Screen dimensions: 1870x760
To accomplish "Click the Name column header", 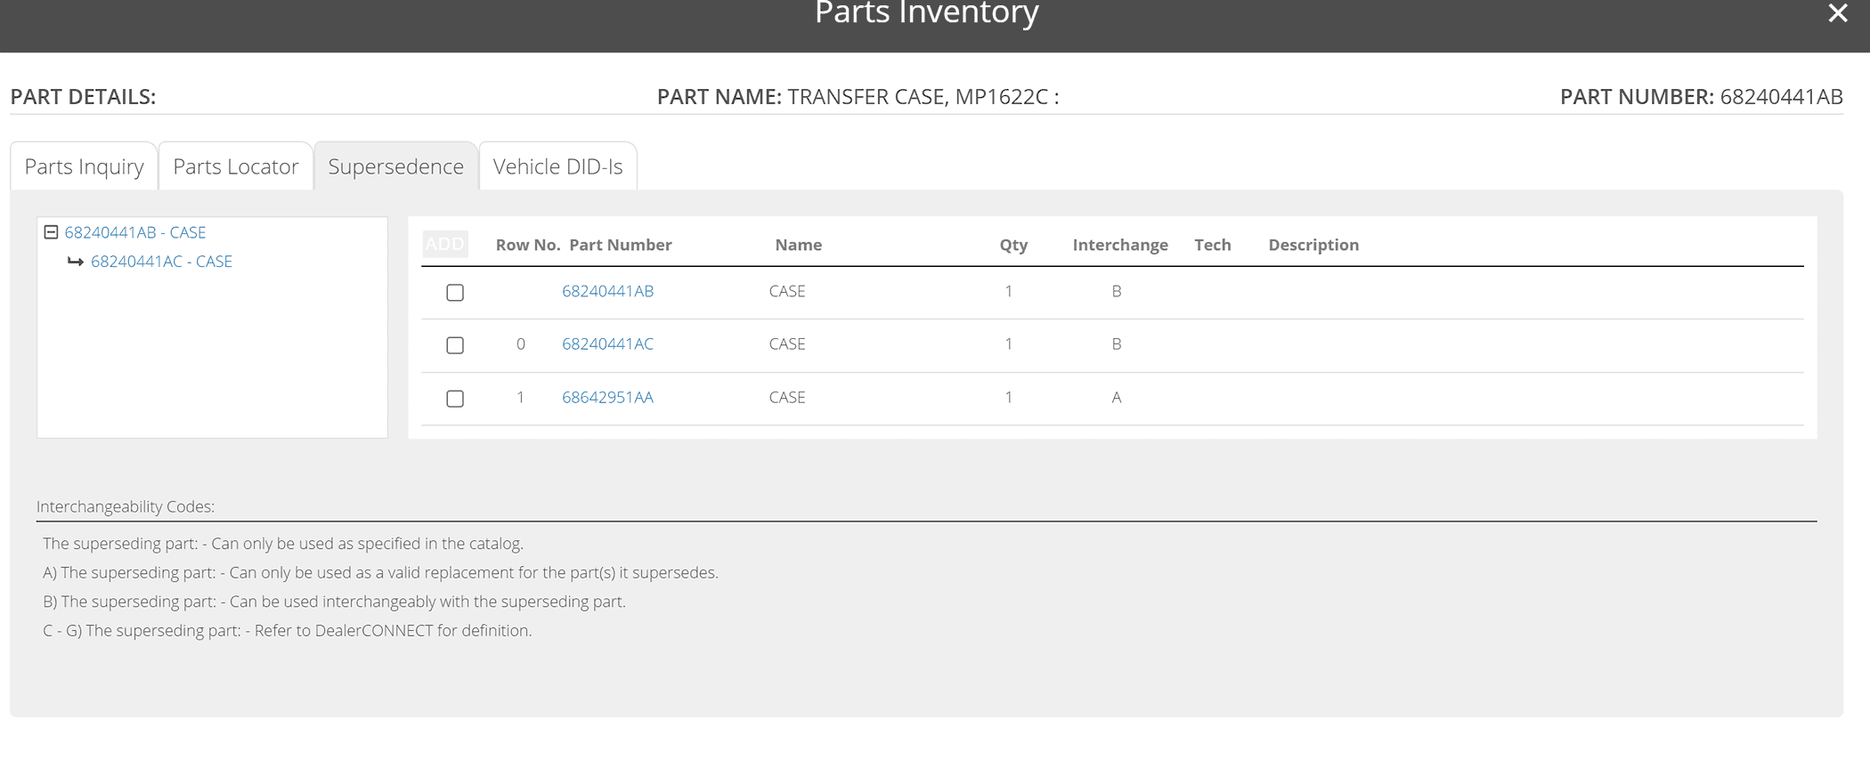I will click(798, 245).
